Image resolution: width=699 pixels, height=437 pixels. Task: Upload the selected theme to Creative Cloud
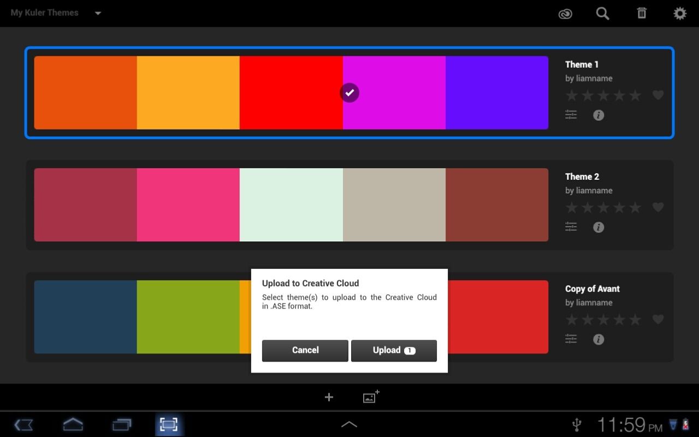(394, 350)
